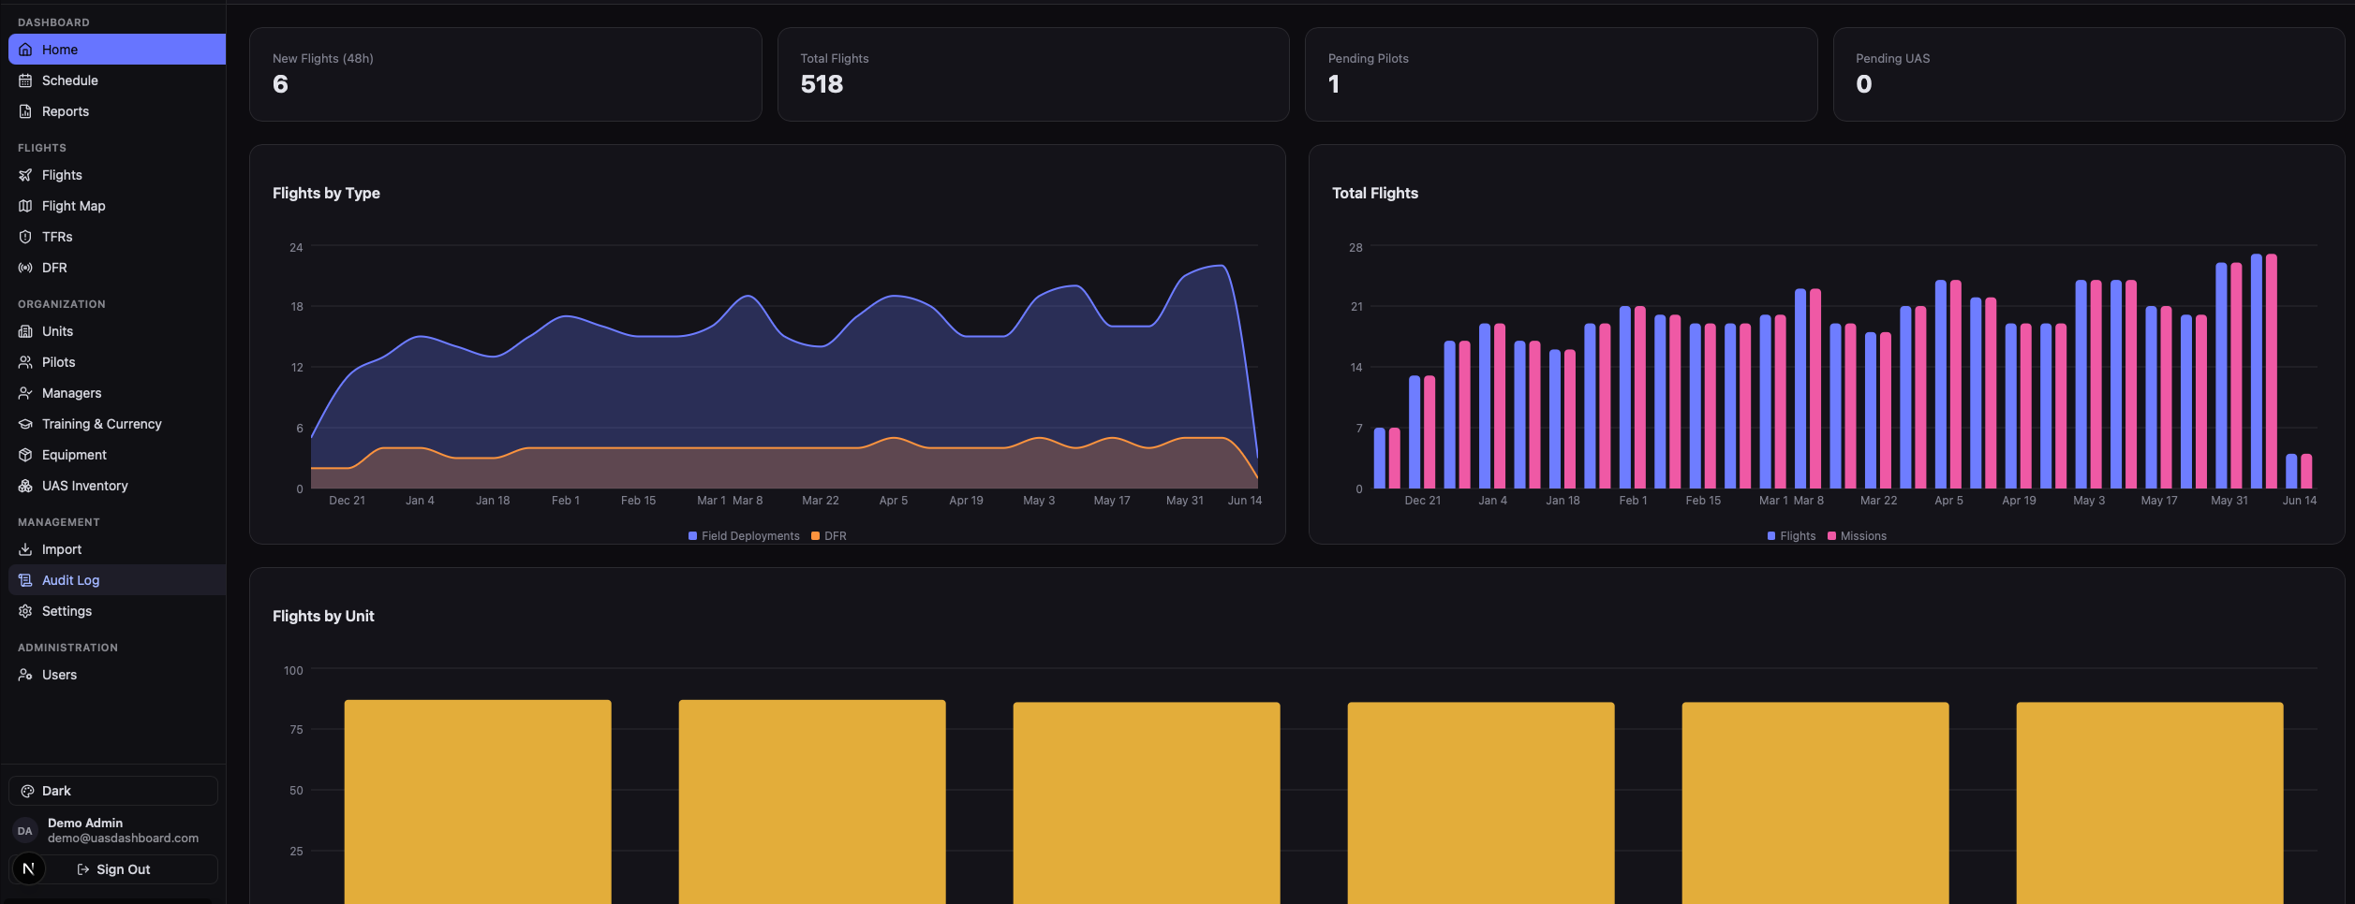Open the Users administration page
2355x904 pixels.
point(117,675)
